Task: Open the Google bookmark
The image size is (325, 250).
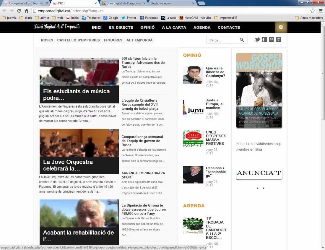Action: point(111,18)
